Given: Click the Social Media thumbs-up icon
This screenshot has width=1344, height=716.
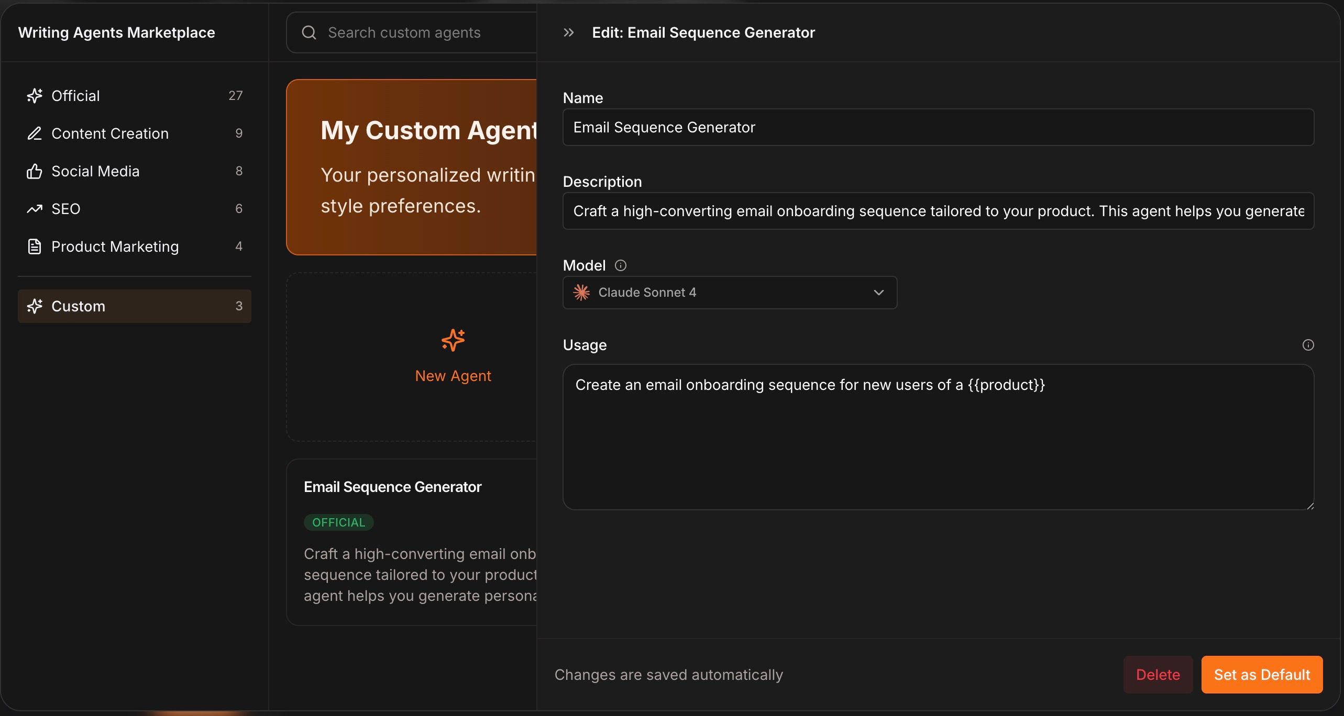Looking at the screenshot, I should 35,171.
